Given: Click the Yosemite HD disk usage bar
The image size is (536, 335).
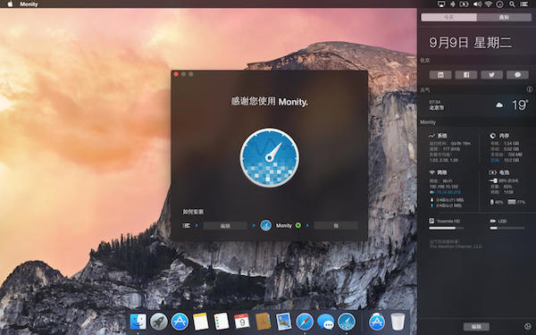Looking at the screenshot, I should coord(447,228).
